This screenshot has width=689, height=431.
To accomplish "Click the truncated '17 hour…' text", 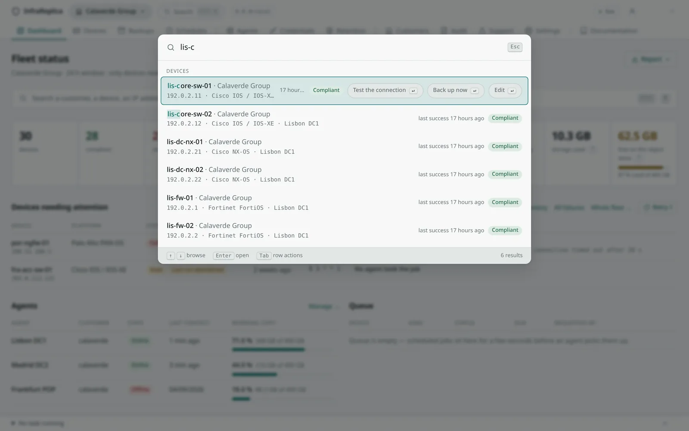I will click(x=292, y=90).
